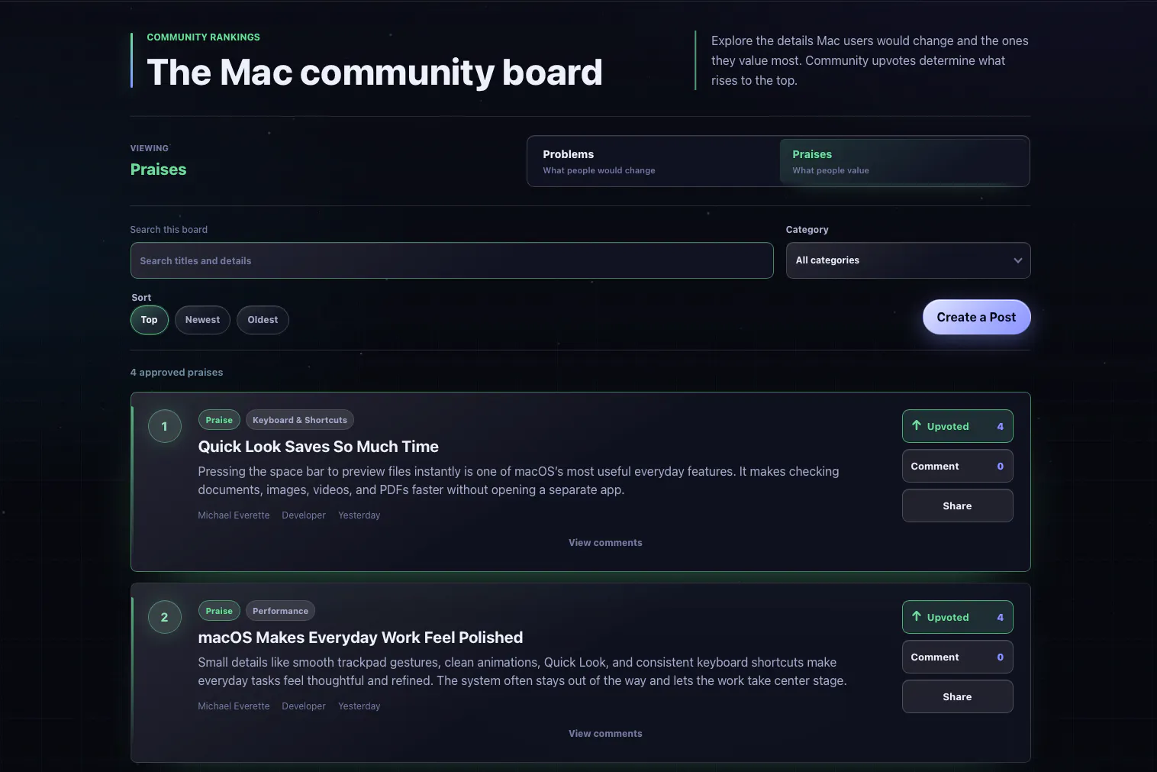The width and height of the screenshot is (1157, 772).
Task: Click the Search titles and details field
Action: coord(452,260)
